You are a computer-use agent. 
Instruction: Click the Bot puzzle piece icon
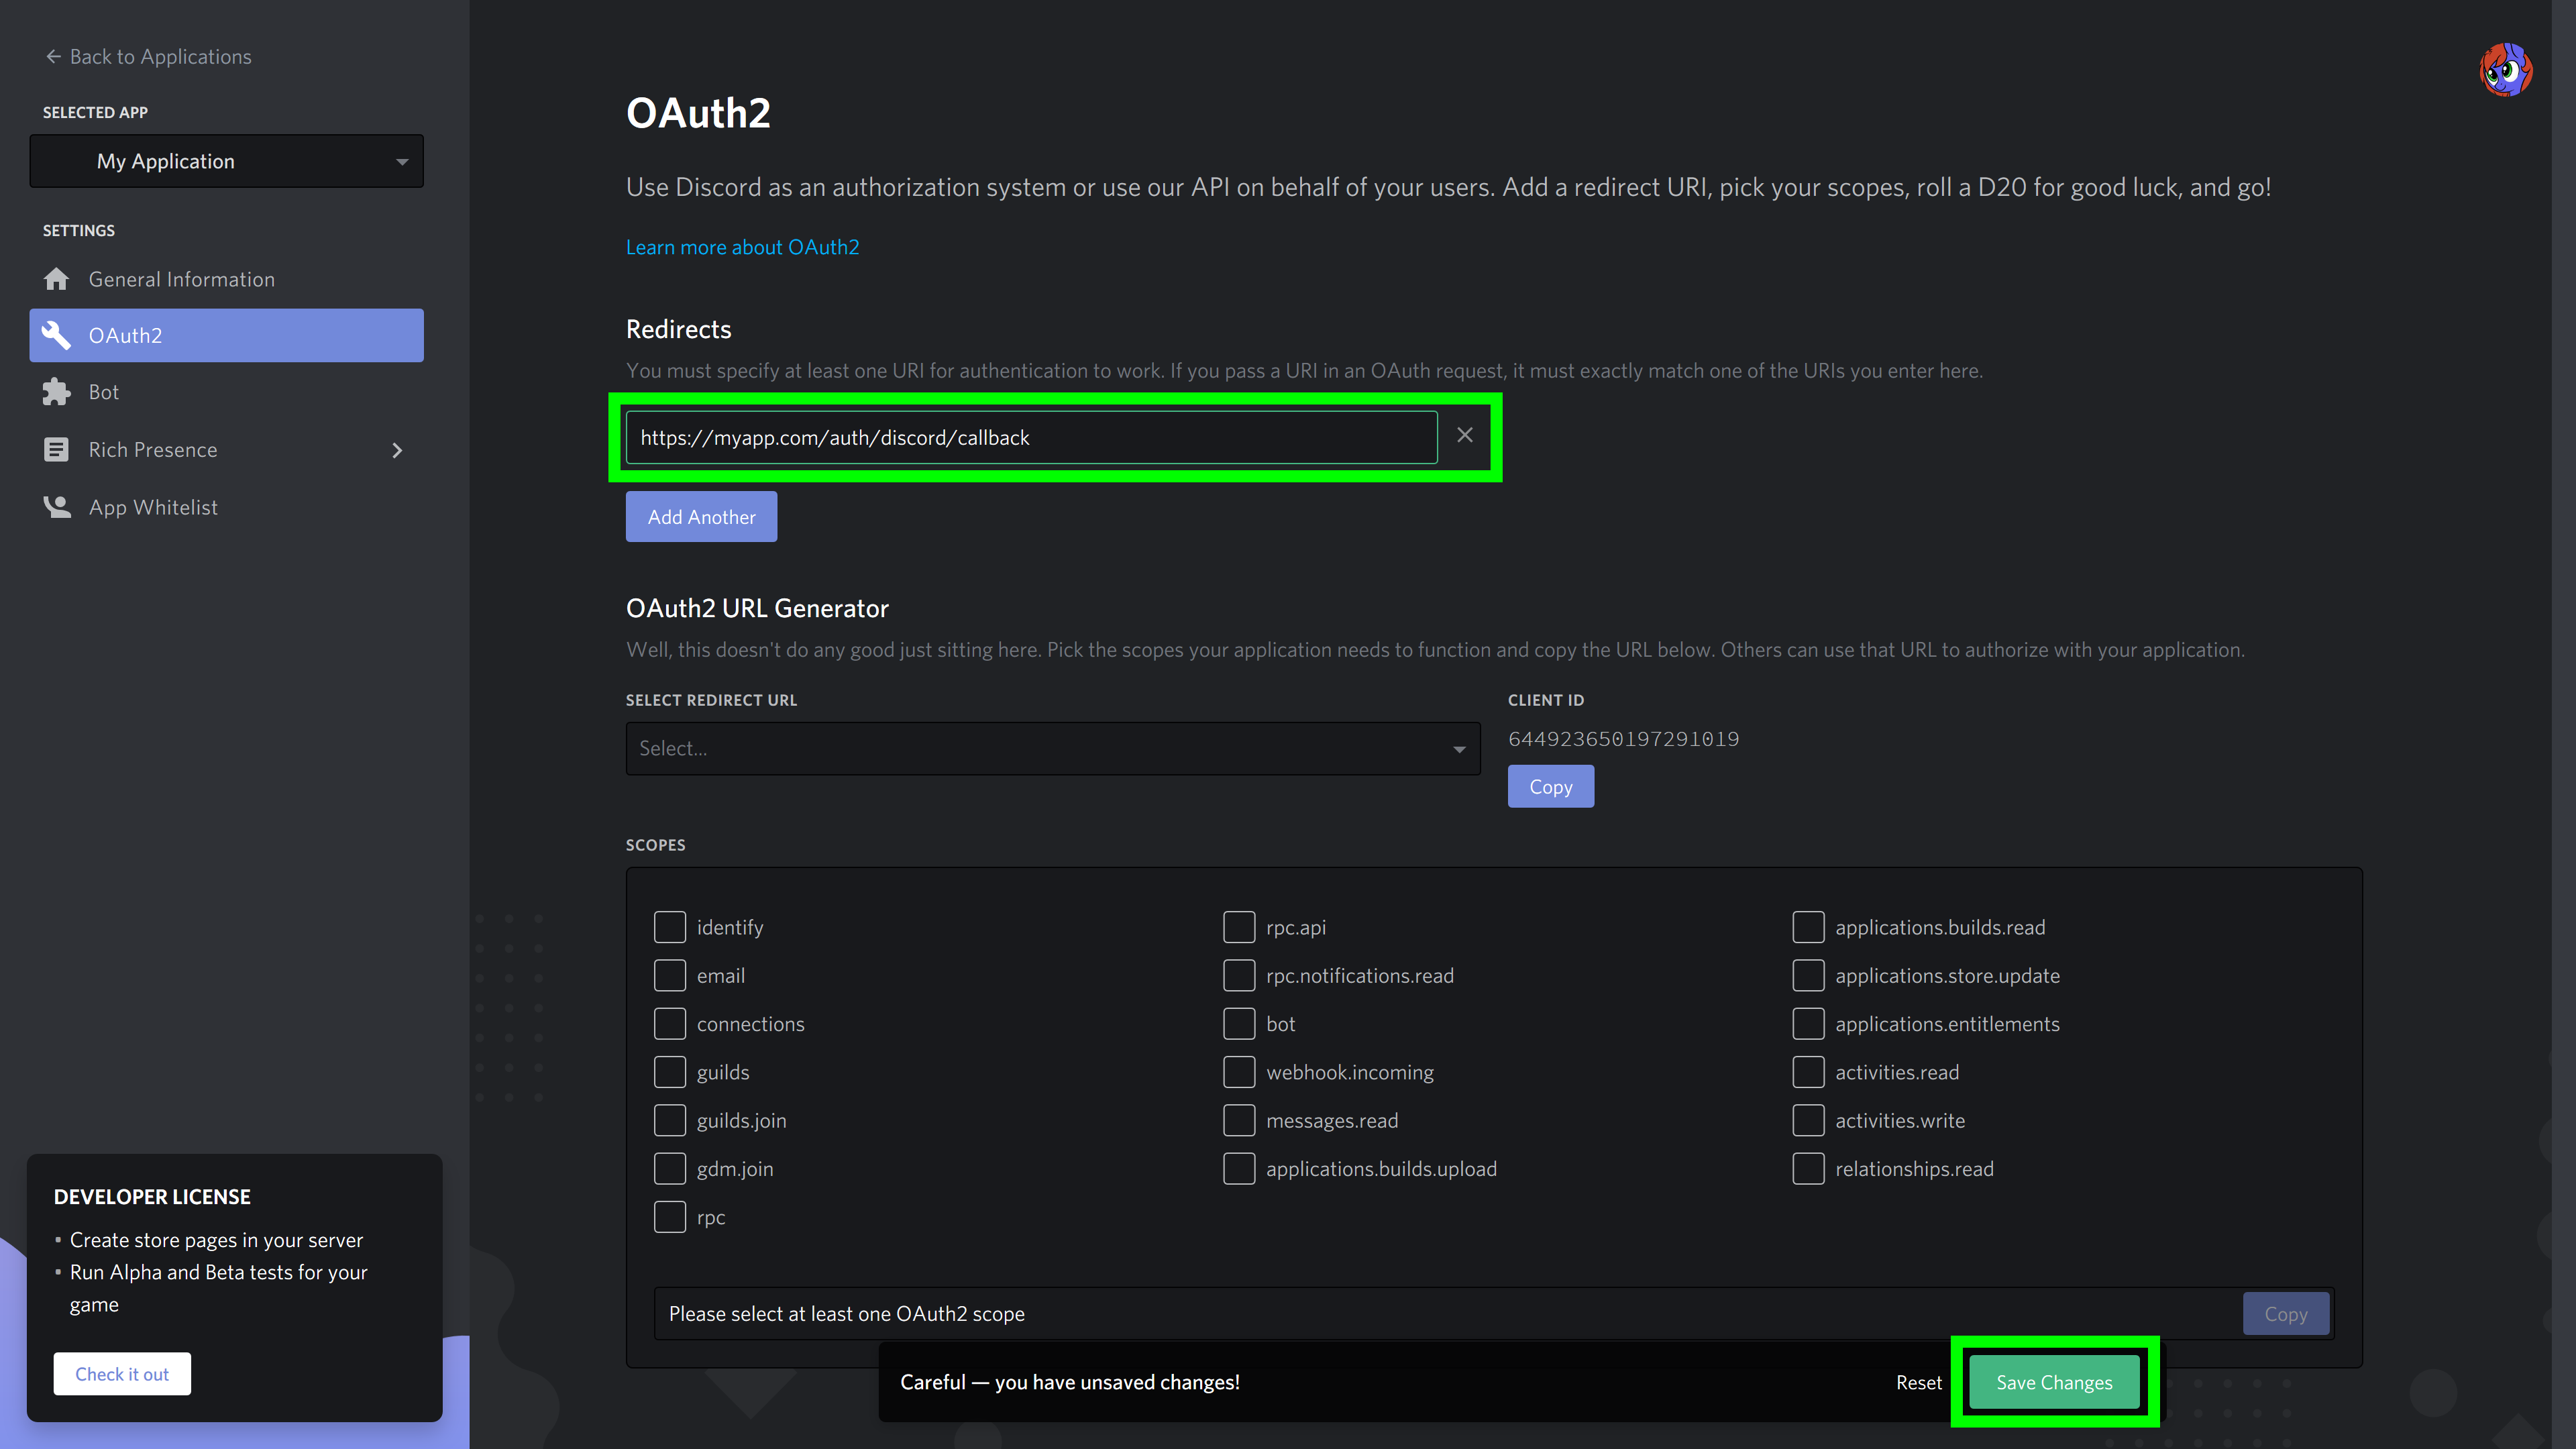click(x=56, y=392)
